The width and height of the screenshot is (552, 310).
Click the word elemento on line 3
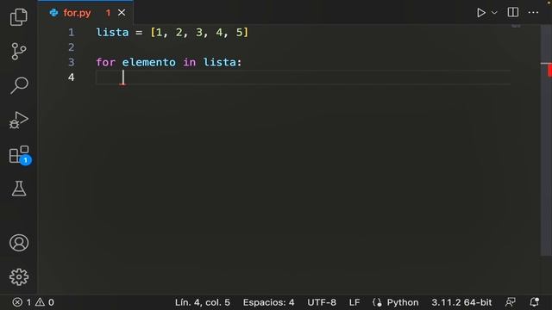tap(149, 62)
